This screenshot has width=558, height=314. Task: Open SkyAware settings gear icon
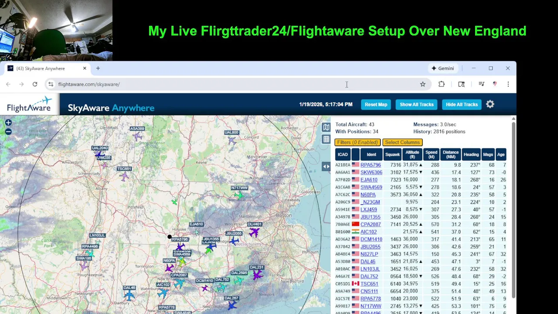point(490,104)
